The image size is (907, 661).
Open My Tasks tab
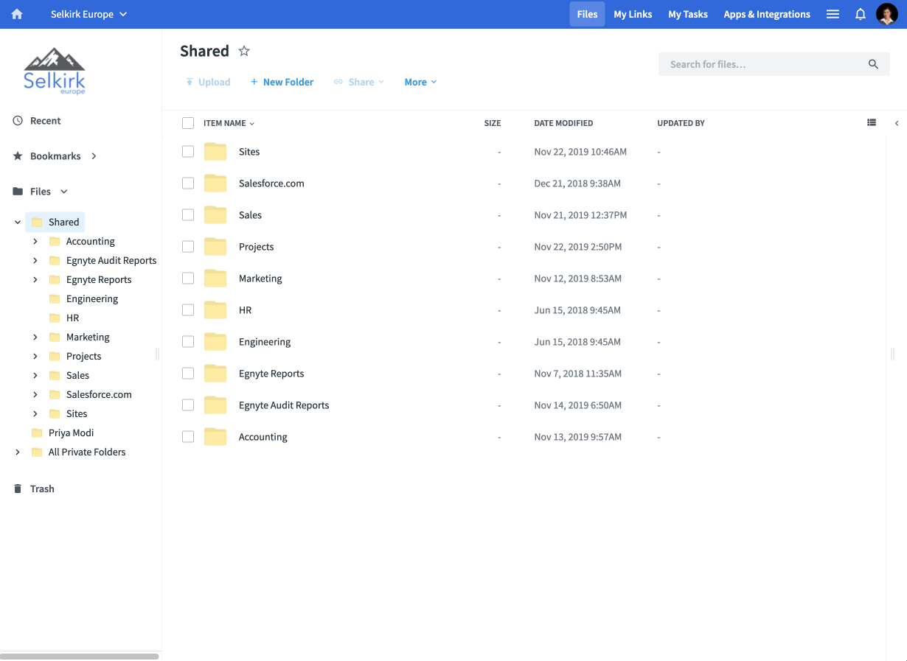688,14
